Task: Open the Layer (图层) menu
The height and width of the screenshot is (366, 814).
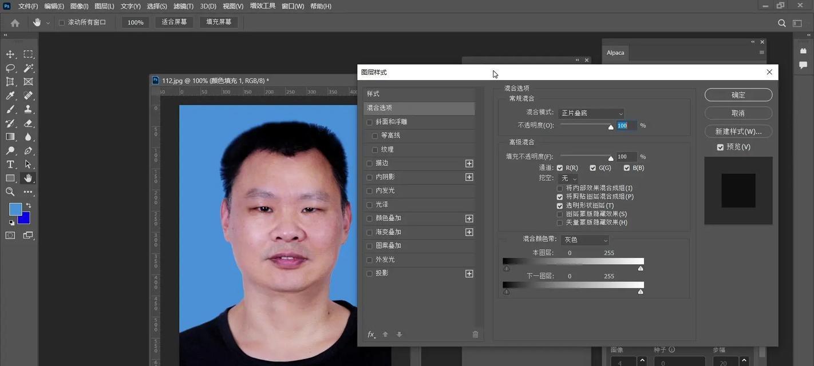Action: [104, 6]
